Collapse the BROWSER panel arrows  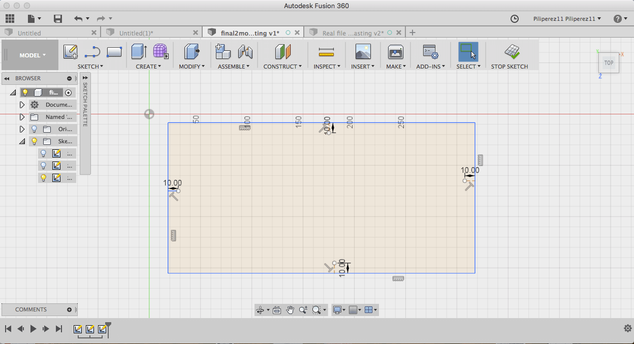coord(7,78)
